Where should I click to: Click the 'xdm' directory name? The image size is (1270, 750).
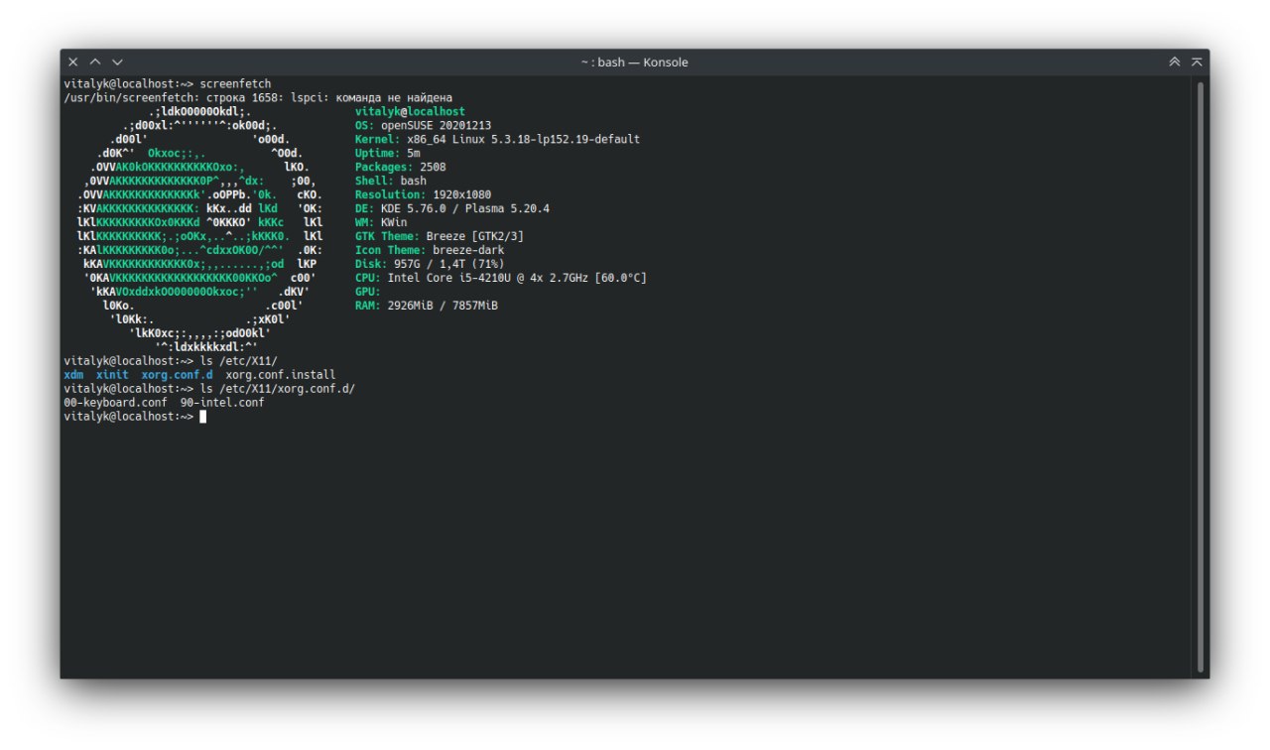pyautogui.click(x=73, y=375)
